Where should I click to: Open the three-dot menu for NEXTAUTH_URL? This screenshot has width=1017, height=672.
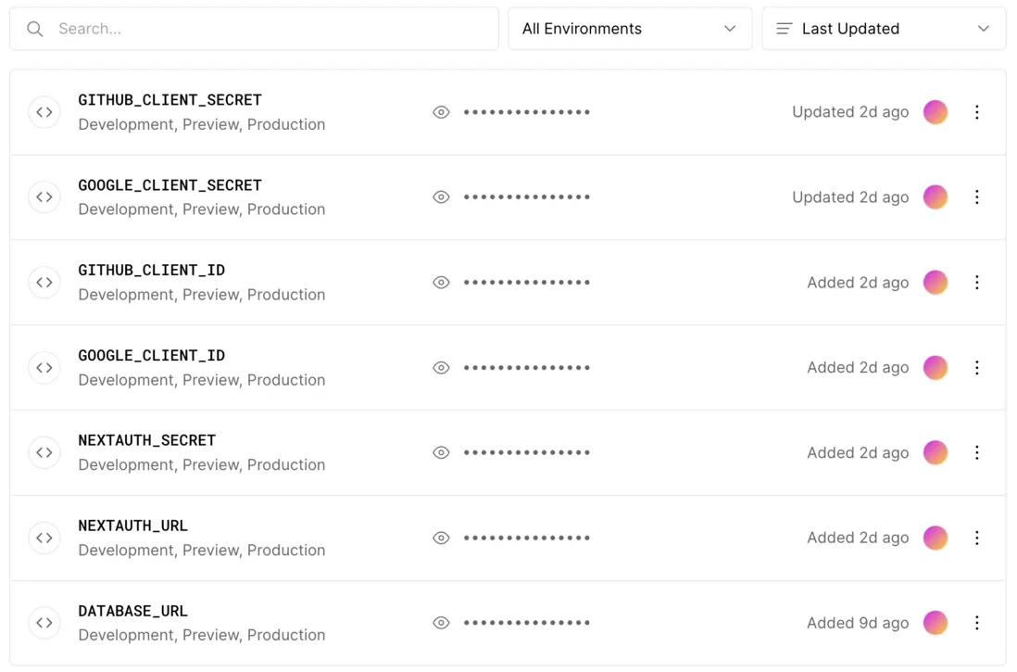tap(976, 538)
